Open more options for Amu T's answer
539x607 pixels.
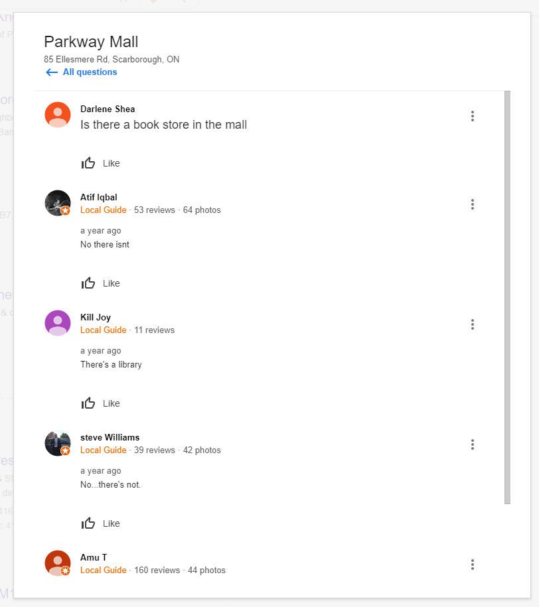tap(472, 565)
